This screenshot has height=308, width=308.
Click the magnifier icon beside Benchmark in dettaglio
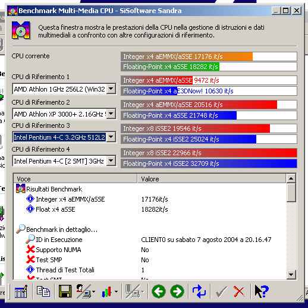[x=21, y=229]
